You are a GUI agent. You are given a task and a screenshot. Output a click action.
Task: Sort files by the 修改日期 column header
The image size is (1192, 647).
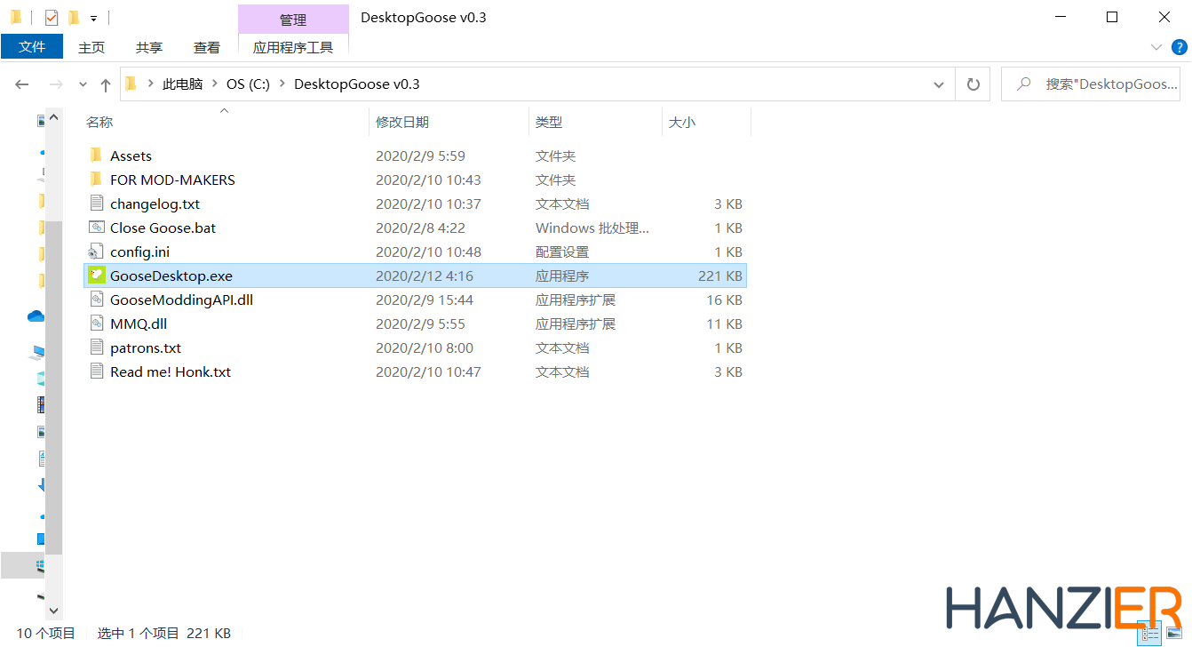402,122
